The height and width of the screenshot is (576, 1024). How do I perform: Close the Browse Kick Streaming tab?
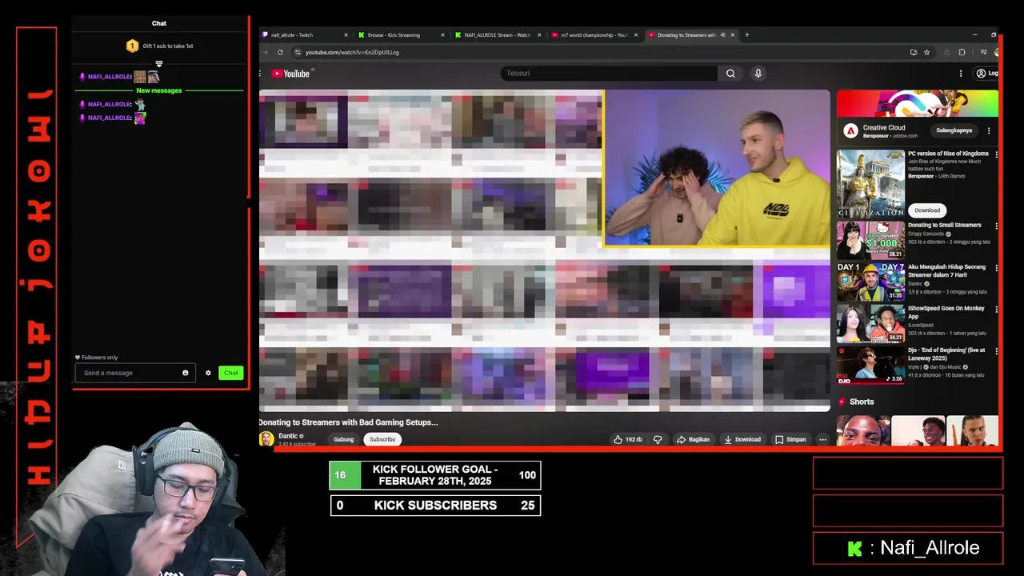coord(442,35)
